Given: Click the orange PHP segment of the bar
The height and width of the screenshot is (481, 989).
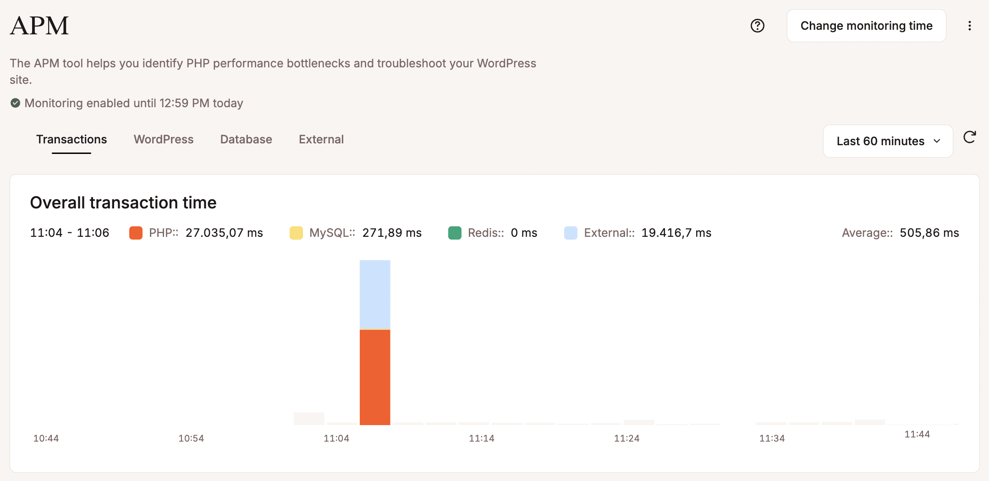Looking at the screenshot, I should [375, 377].
